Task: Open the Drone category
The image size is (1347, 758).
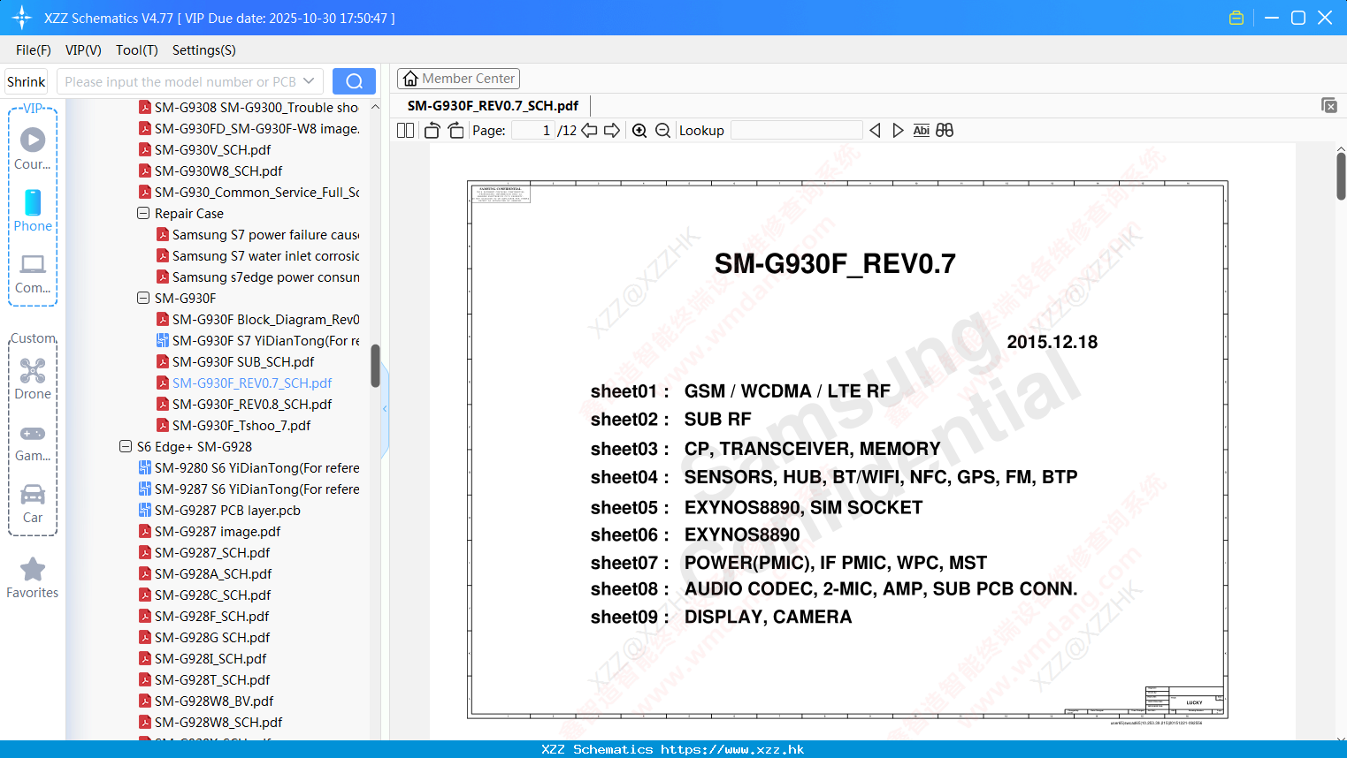Action: tap(33, 378)
